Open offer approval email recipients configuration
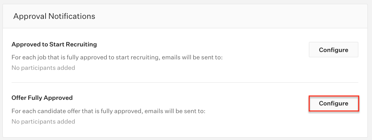 coord(333,104)
